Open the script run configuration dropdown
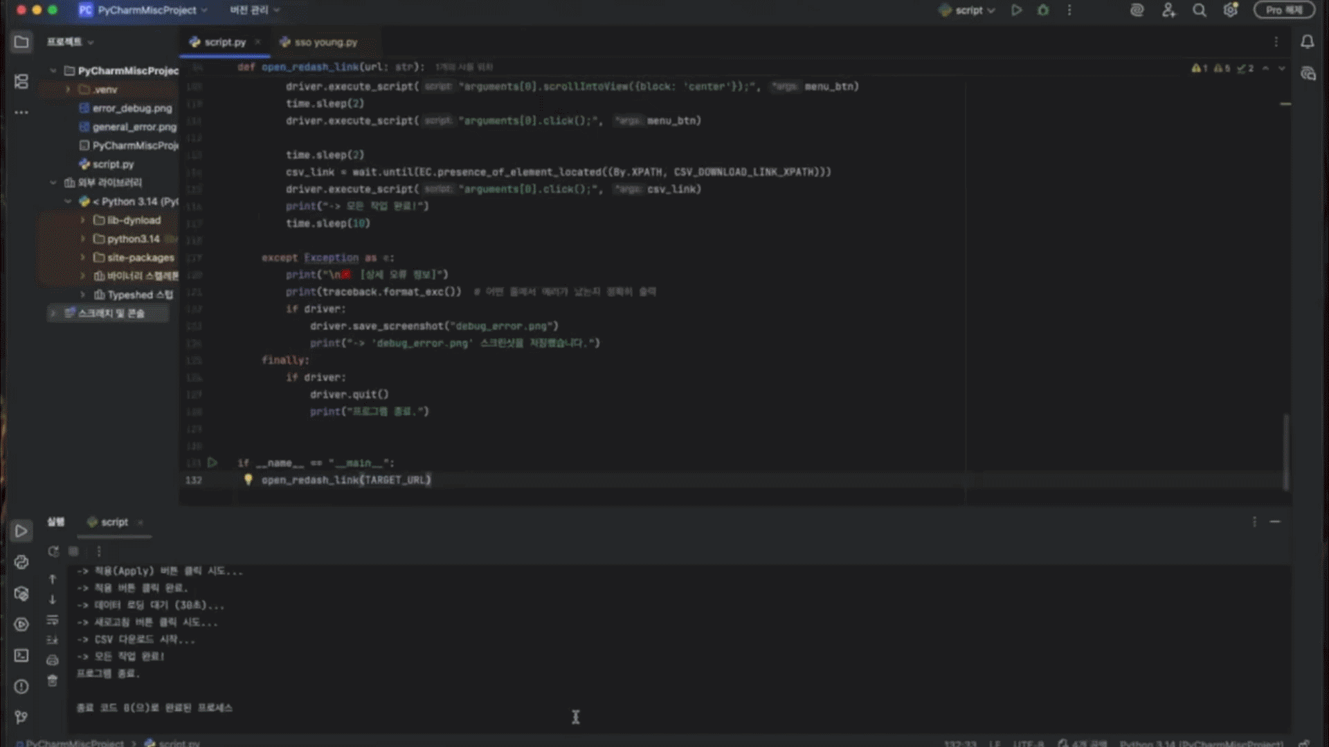1329x747 pixels. point(968,10)
